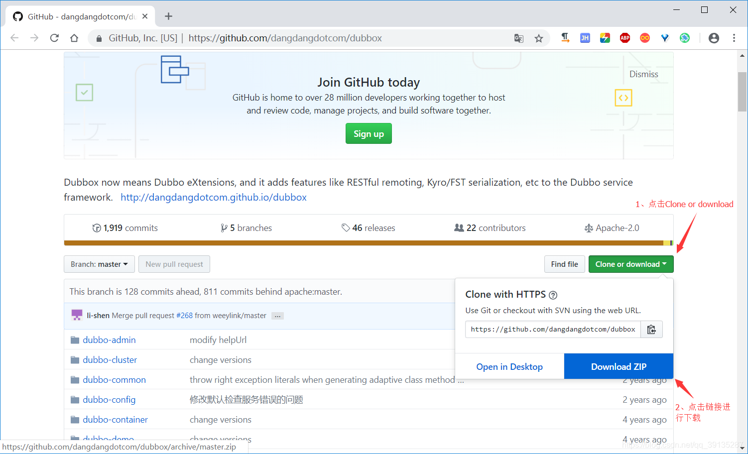Viewport: 748px width, 454px height.
Task: Click the browser address bar URL
Action: point(285,38)
